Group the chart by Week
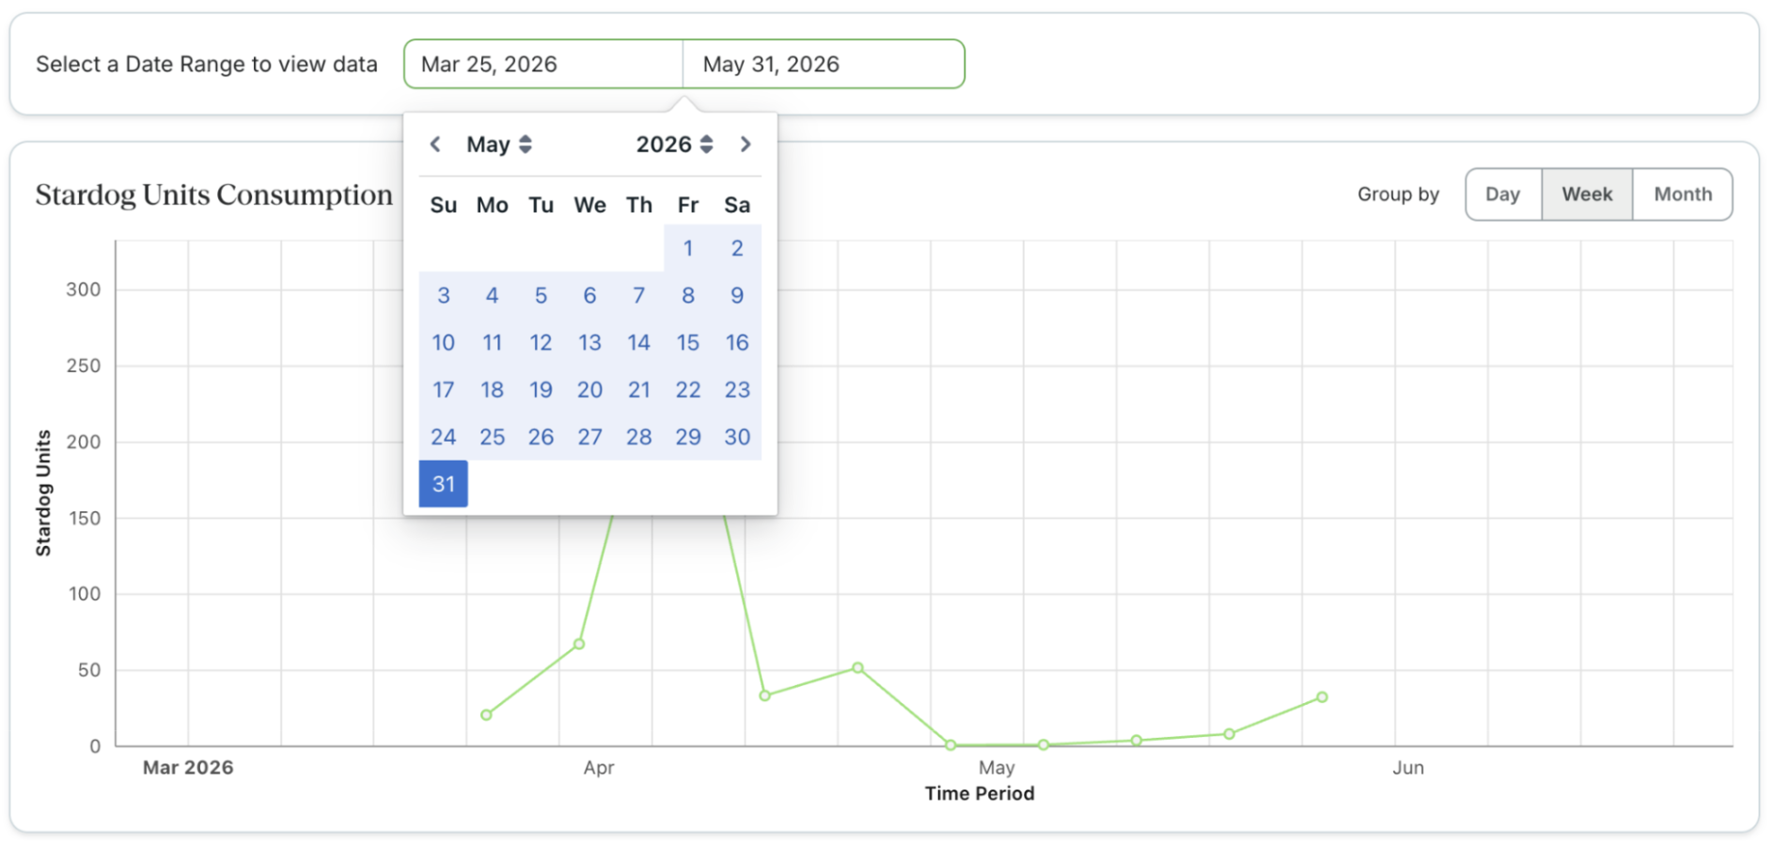 1587,195
